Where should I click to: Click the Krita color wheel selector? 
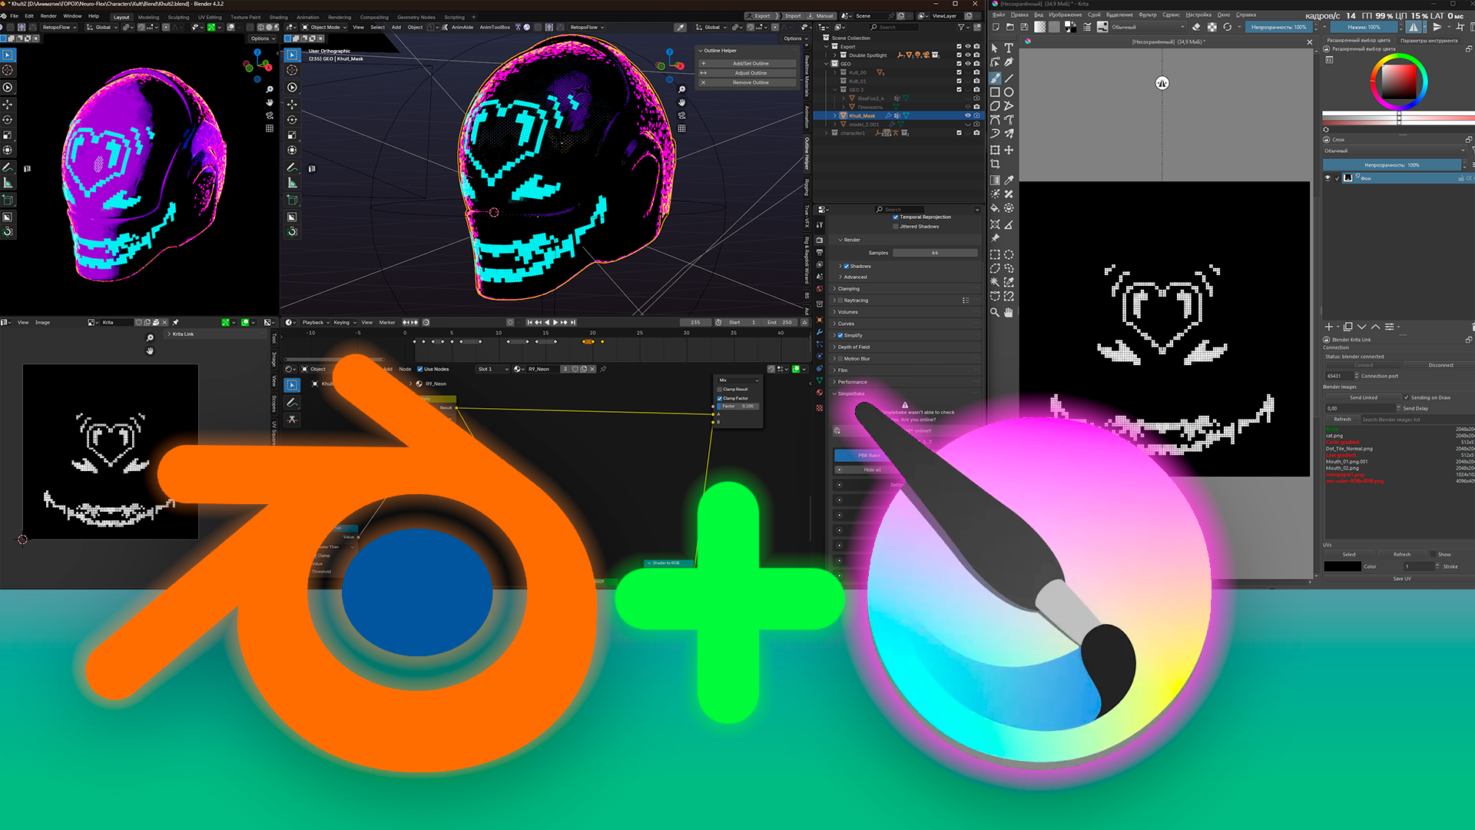[1398, 81]
